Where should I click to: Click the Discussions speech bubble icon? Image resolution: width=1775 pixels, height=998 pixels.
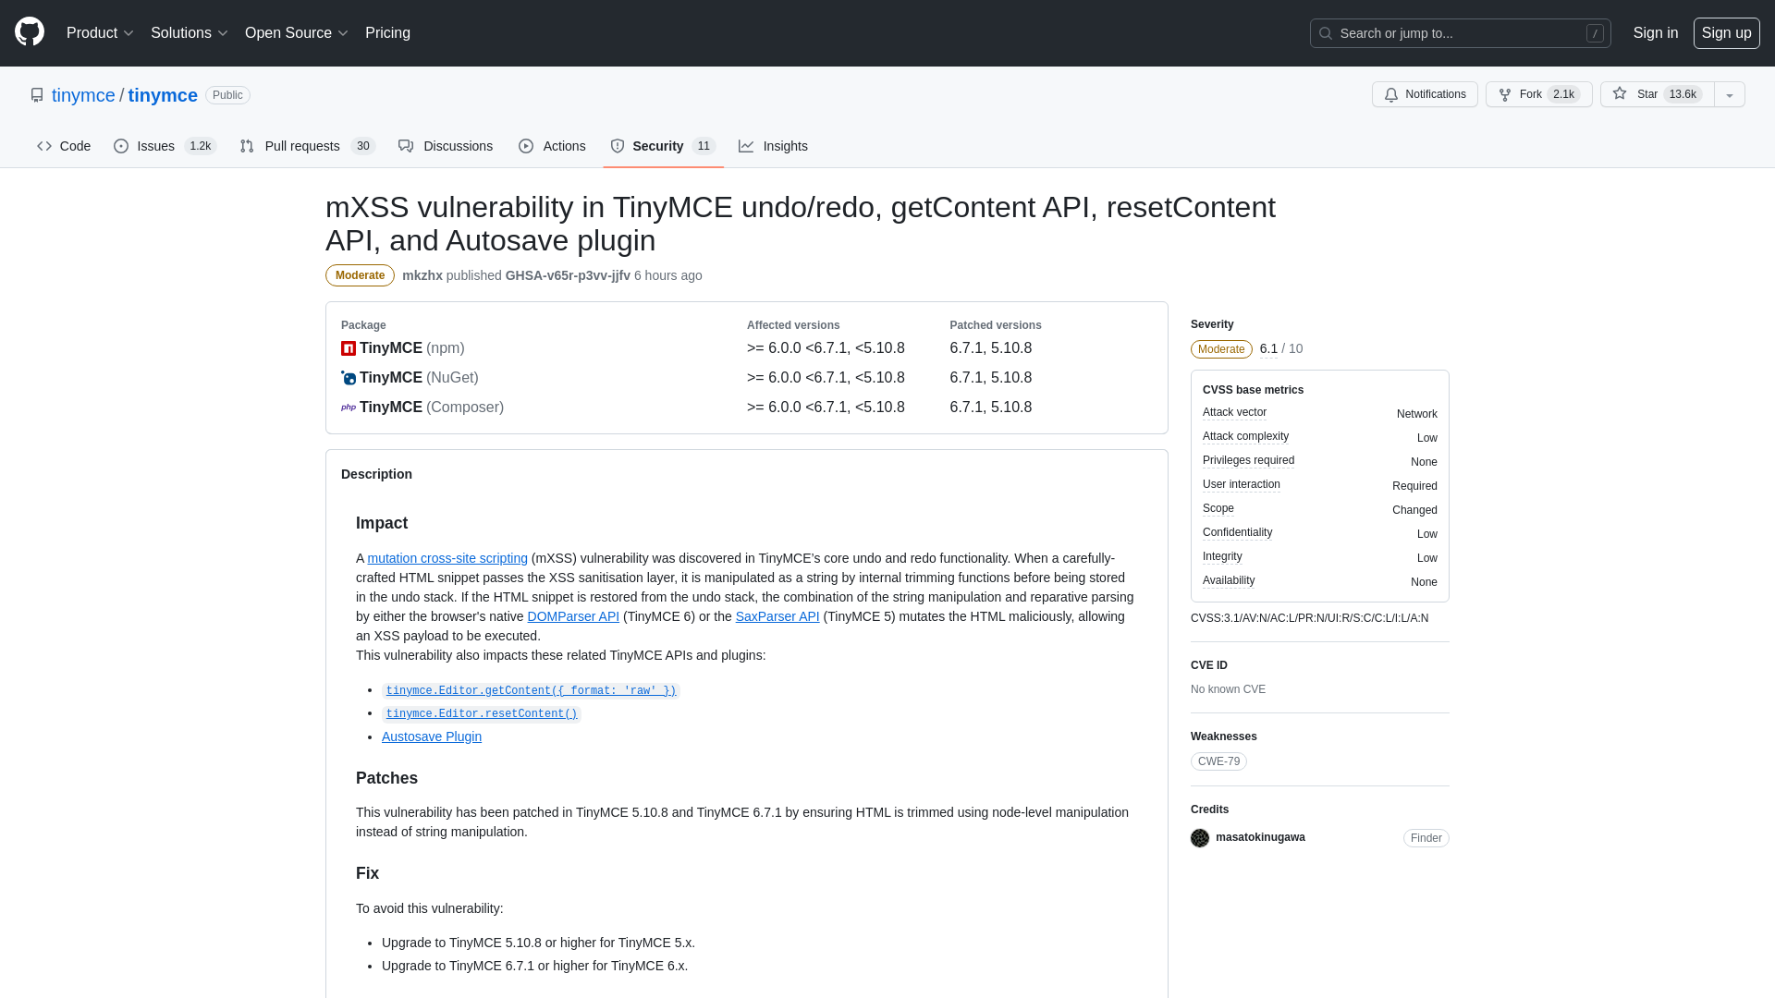[406, 146]
